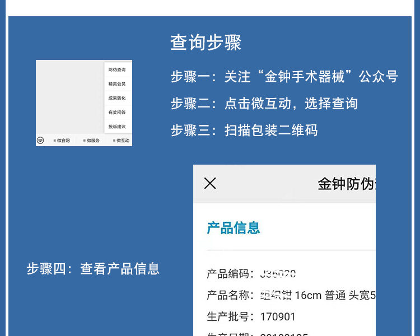
Task: Open the 微服务 bottom menu
Action: pyautogui.click(x=91, y=141)
